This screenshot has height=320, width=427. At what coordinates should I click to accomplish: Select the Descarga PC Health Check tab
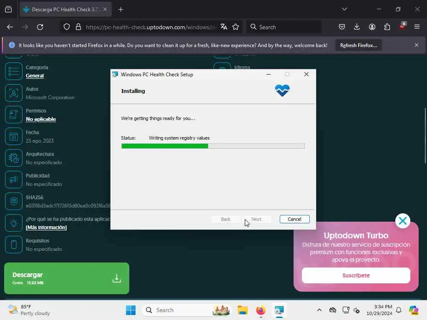(65, 9)
